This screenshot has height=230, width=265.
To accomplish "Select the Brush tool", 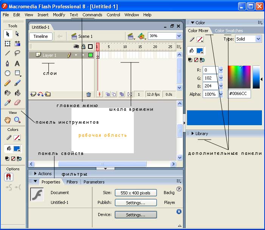I will (x=17, y=83).
